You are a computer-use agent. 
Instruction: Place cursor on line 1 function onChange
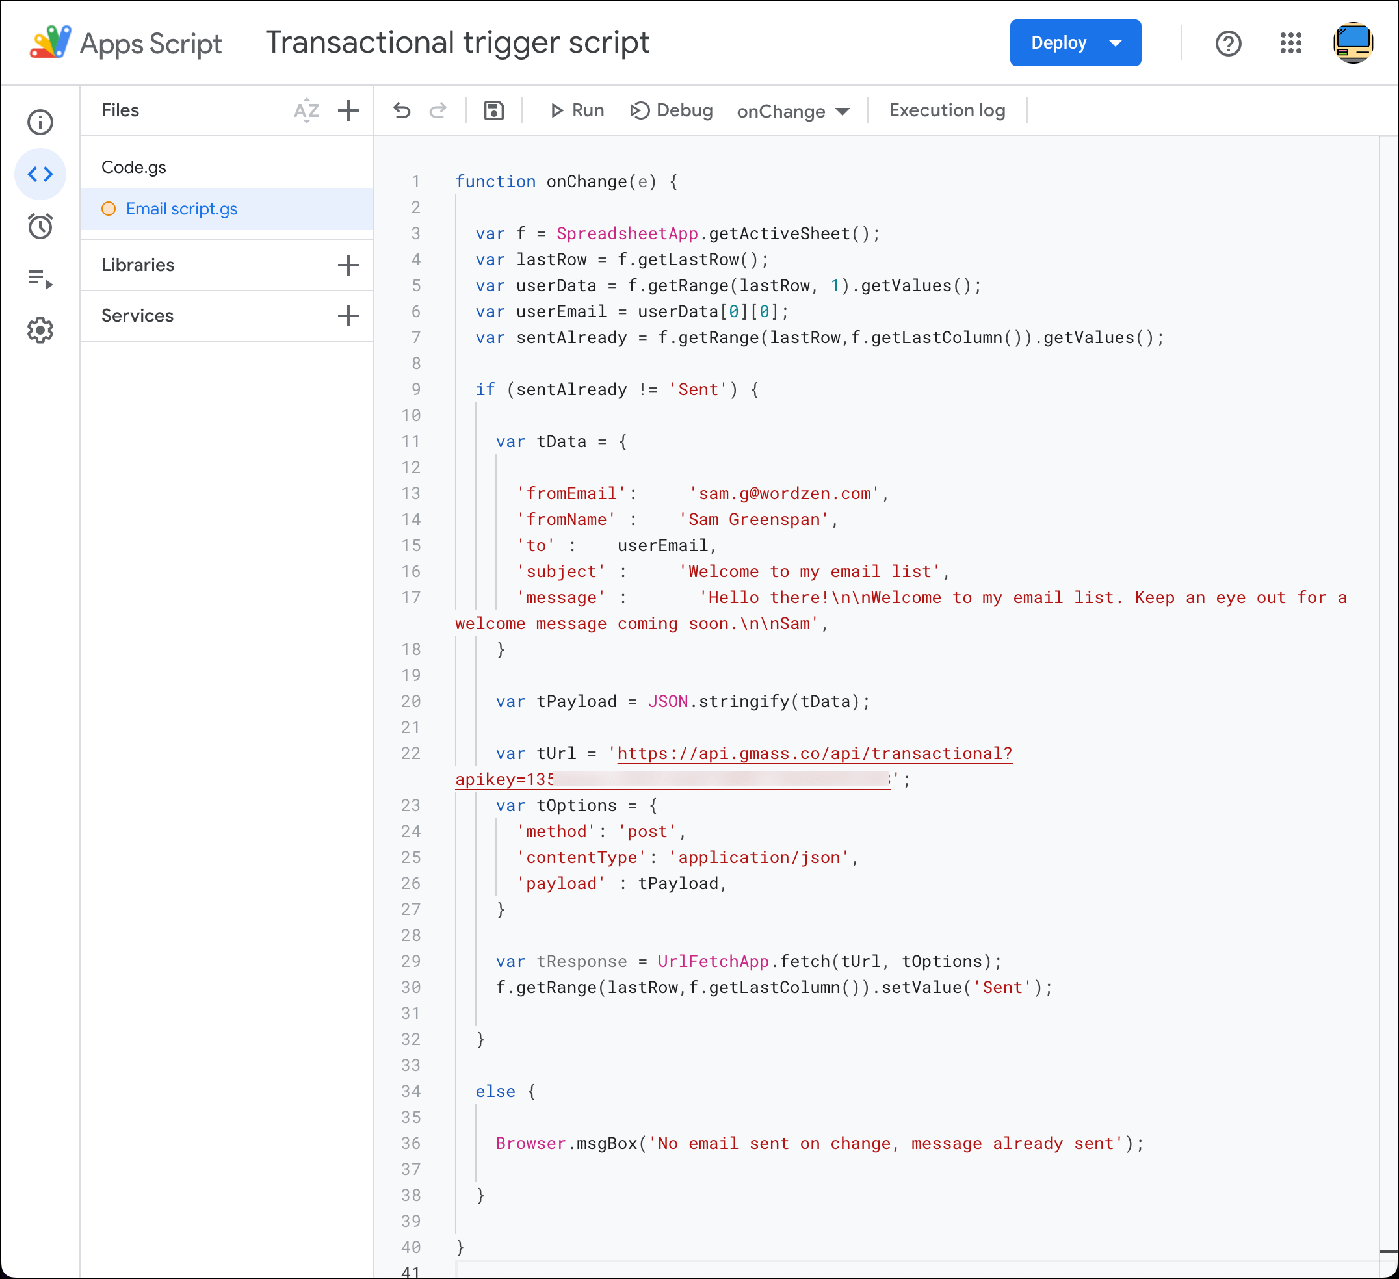pyautogui.click(x=566, y=182)
